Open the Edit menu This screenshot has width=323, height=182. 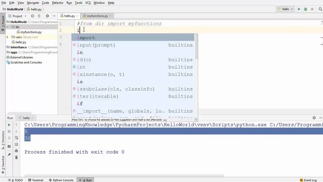12,3
